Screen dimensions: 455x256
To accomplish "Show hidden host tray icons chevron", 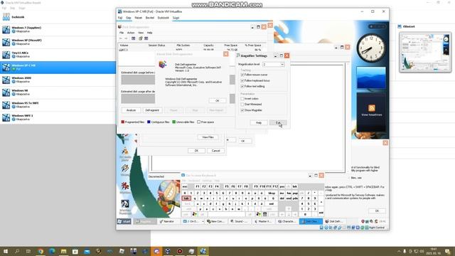I will tap(399, 251).
